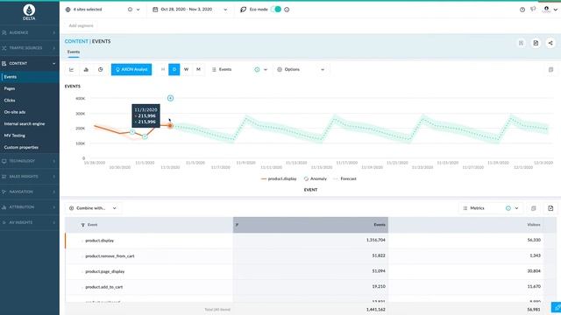
Task: Open the Combine with... dropdown
Action: pos(93,208)
